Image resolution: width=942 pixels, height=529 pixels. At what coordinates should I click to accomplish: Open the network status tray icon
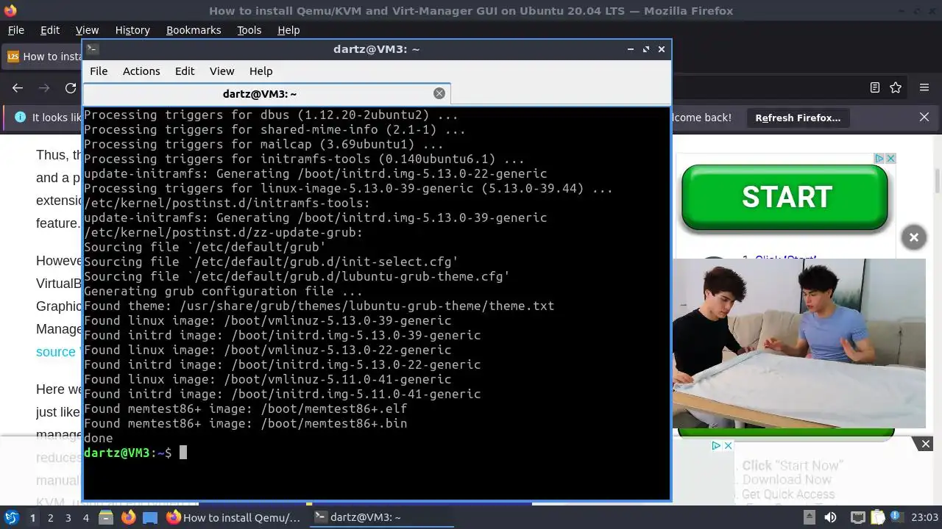(857, 517)
